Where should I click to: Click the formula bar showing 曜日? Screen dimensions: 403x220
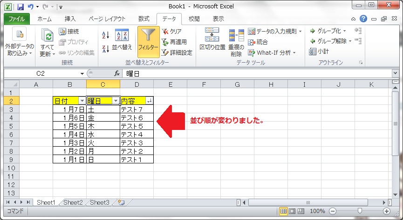tap(257, 74)
